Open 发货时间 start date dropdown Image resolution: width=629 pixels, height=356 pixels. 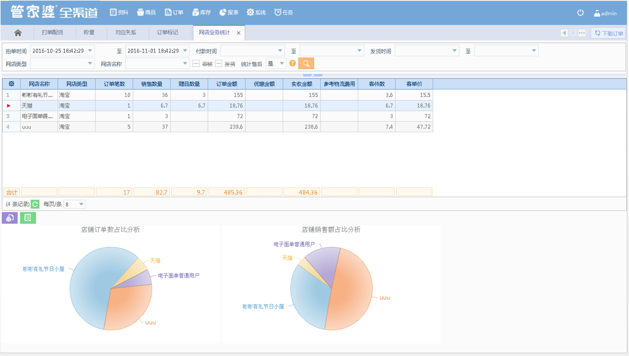pos(455,50)
